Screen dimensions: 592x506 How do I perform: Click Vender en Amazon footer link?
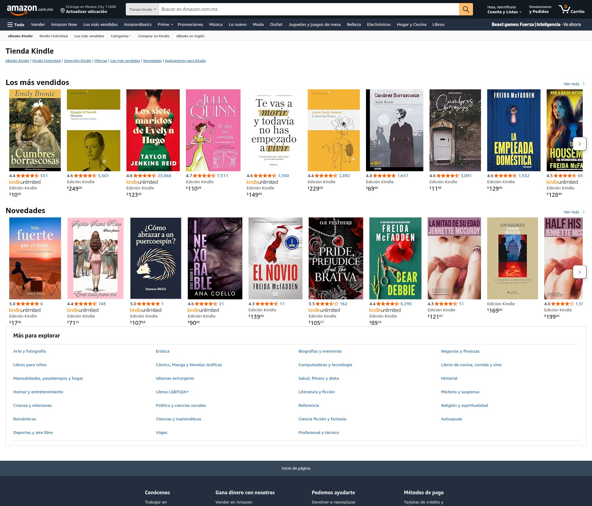click(234, 502)
